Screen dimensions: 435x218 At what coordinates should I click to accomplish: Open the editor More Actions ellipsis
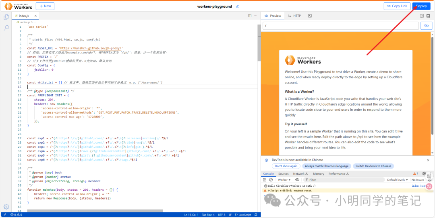pos(255,16)
